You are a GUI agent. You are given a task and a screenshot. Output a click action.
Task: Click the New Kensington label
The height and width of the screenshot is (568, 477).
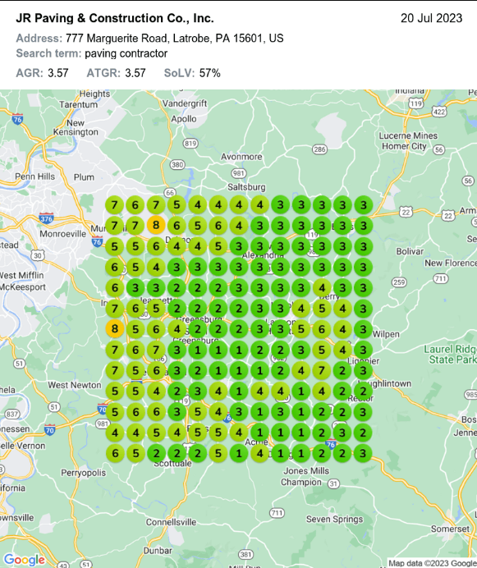[x=76, y=127]
